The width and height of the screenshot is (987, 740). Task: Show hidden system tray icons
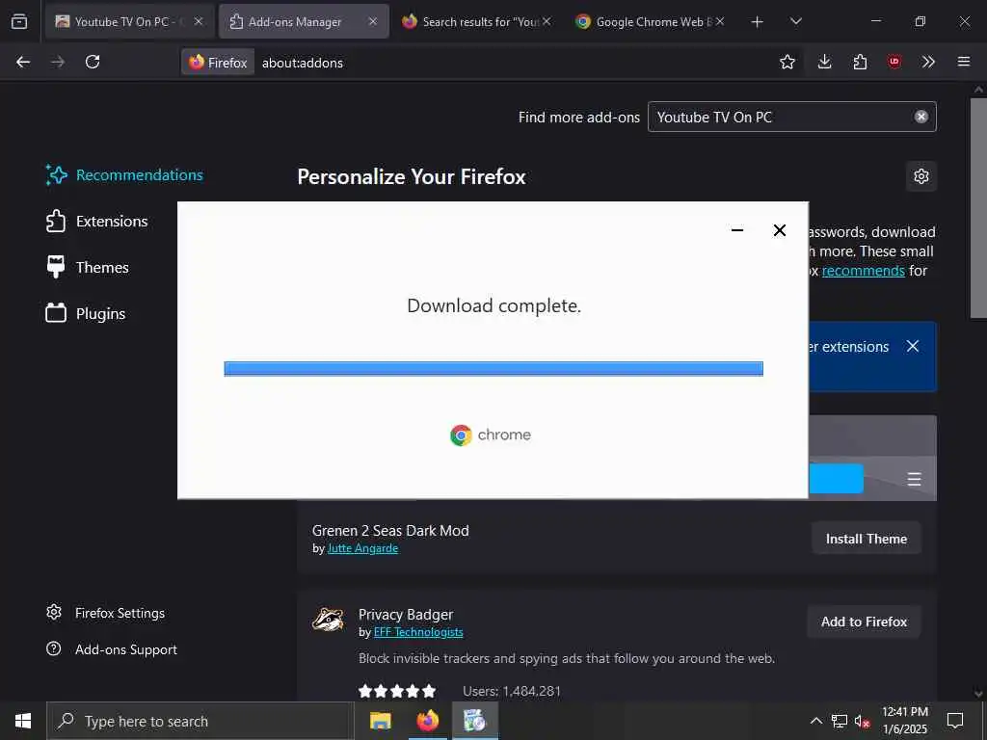pos(815,721)
